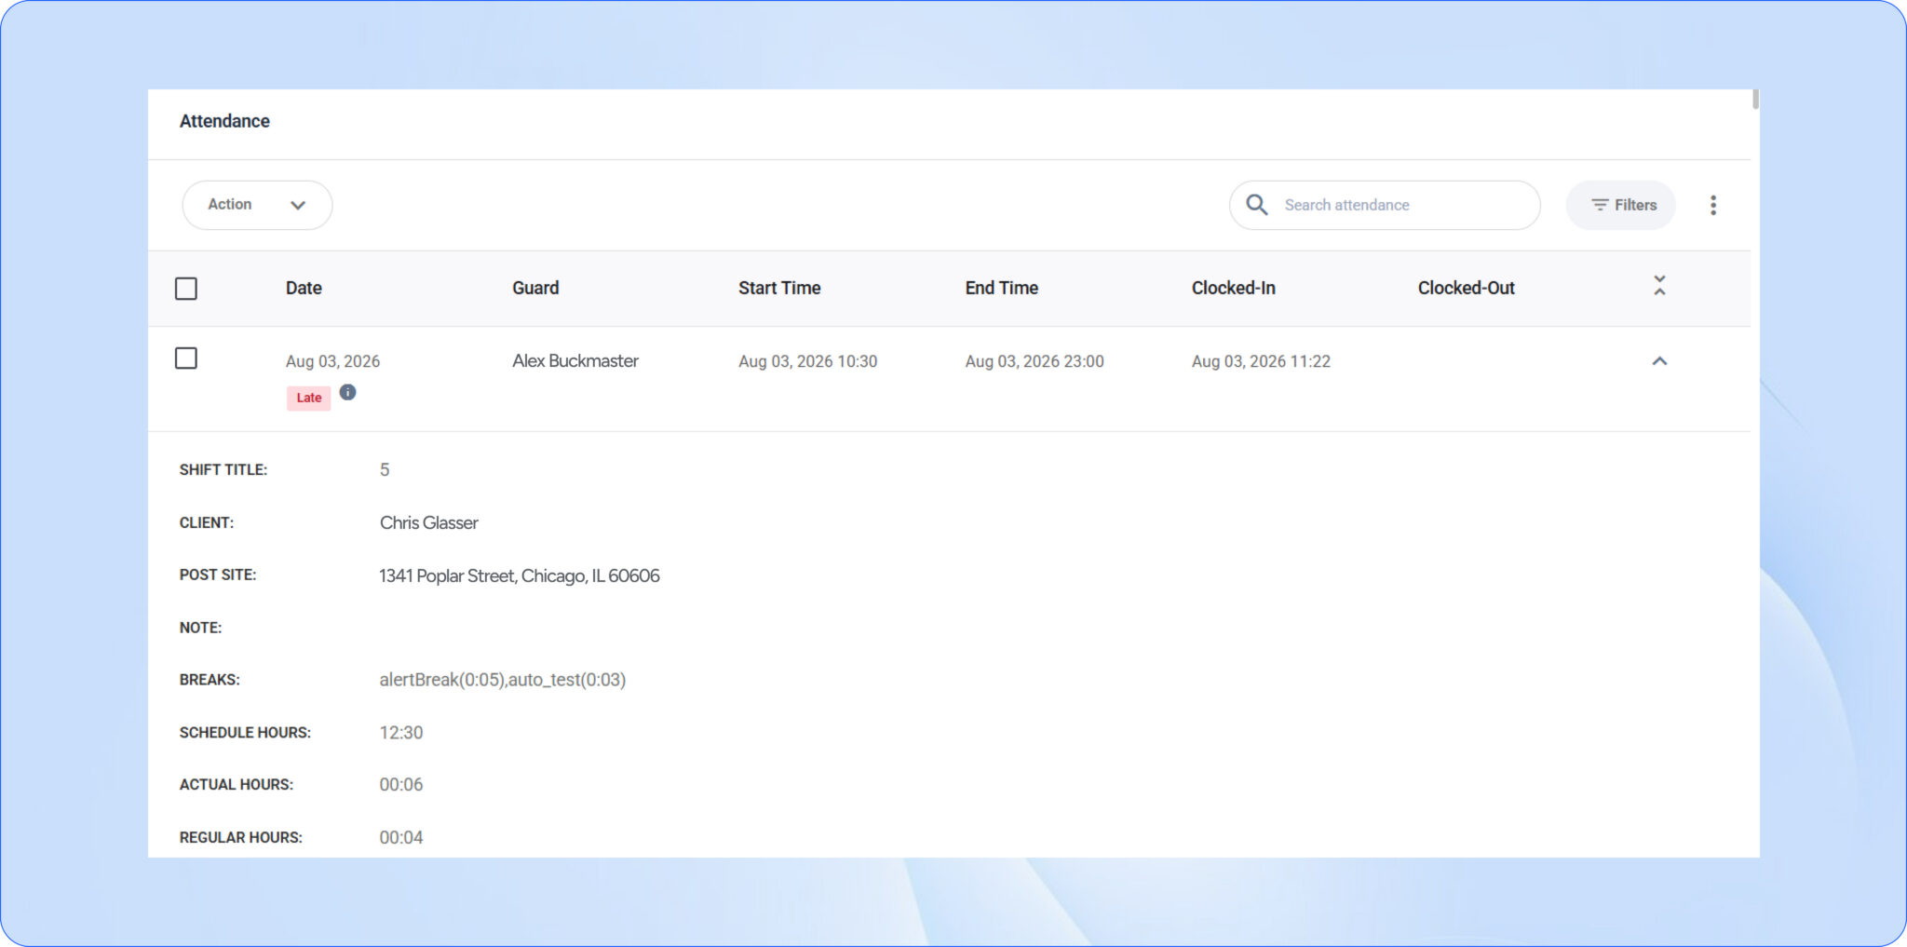1907x947 pixels.
Task: Click the Attendance page title
Action: (x=224, y=121)
